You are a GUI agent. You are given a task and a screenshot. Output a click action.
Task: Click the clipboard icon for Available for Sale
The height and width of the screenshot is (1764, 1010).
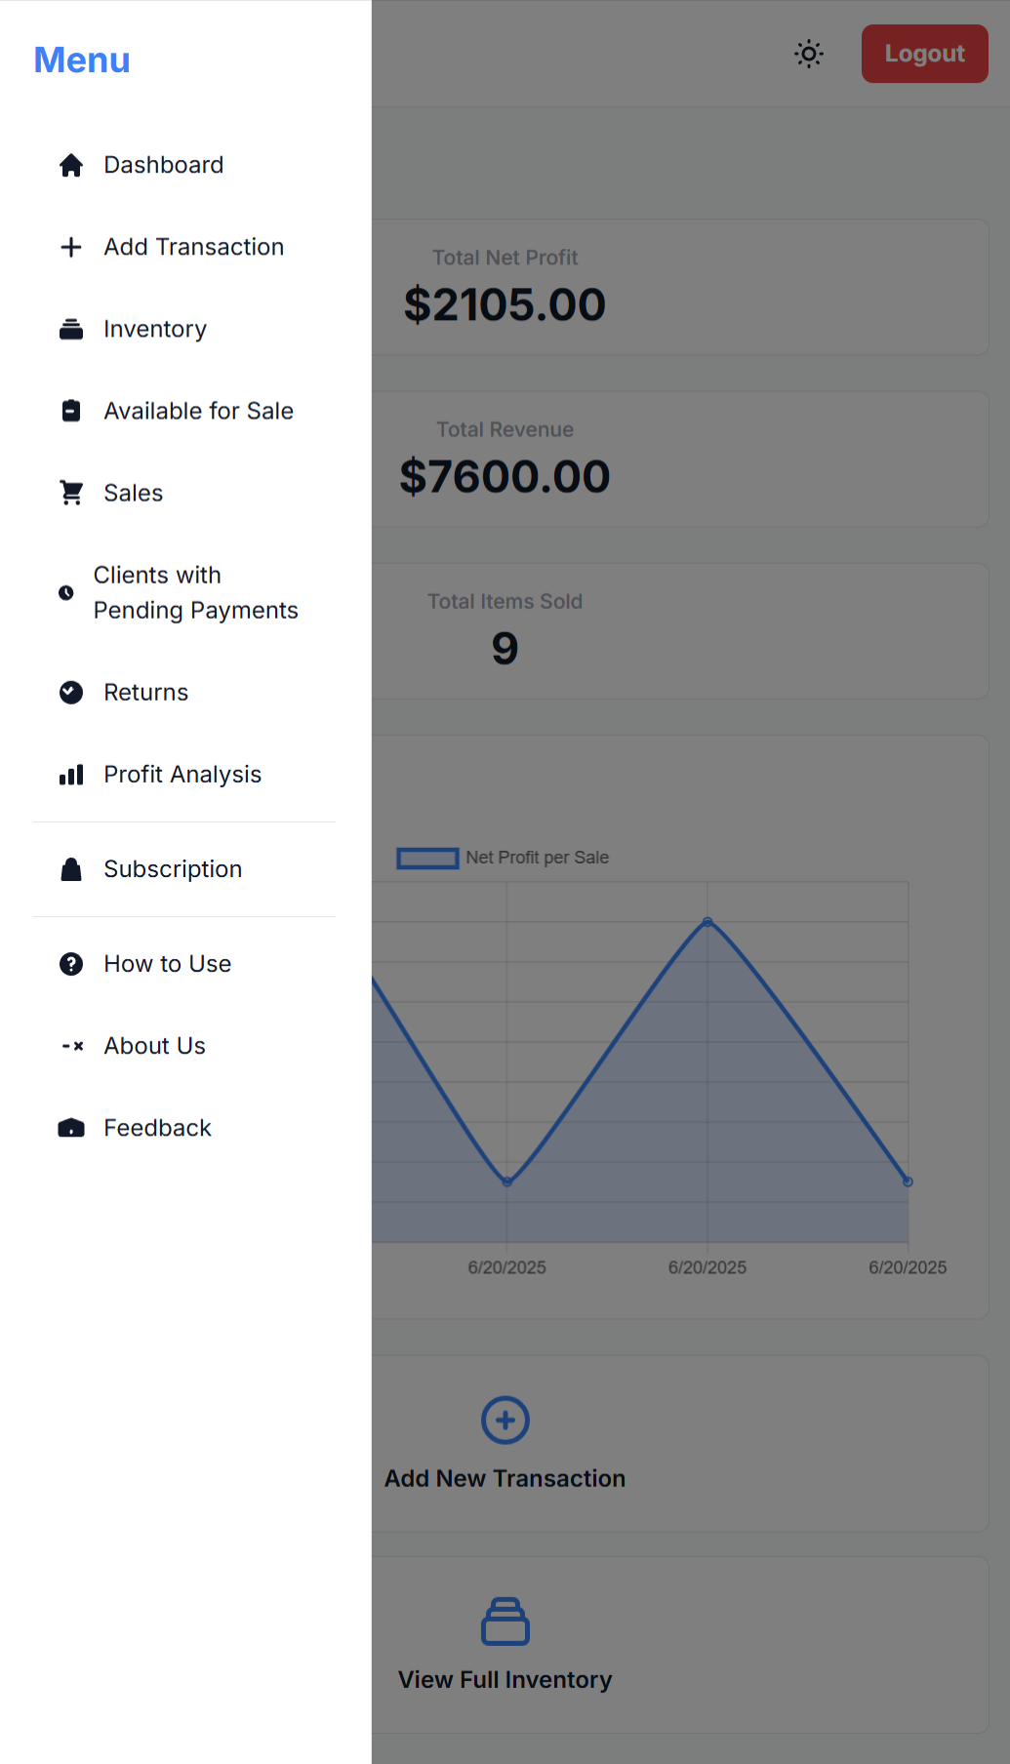[x=71, y=411]
